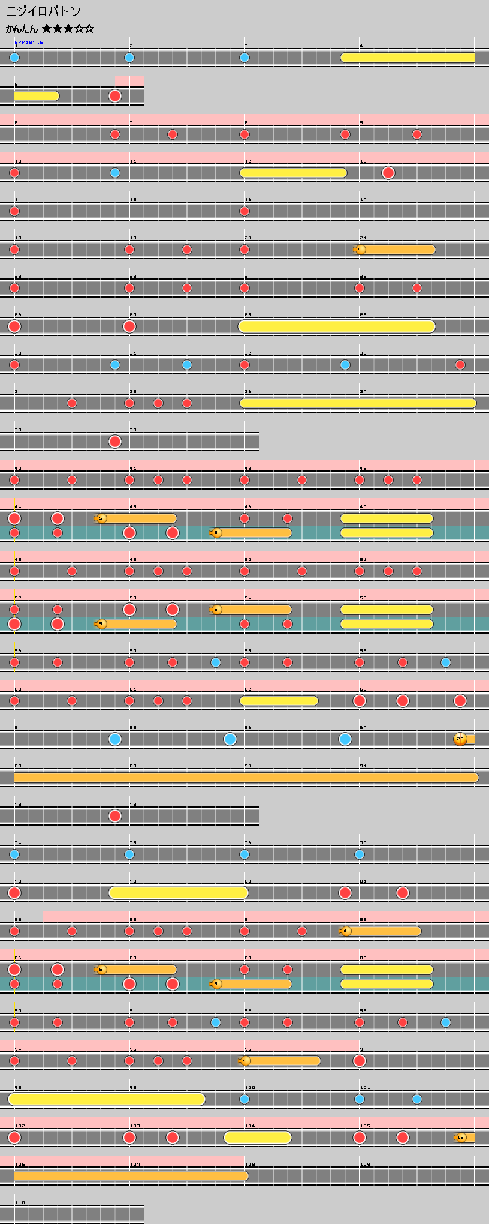Viewport: 489px width, 1224px height.
Task: Select the large red note starting measure 97
Action: tap(360, 1061)
